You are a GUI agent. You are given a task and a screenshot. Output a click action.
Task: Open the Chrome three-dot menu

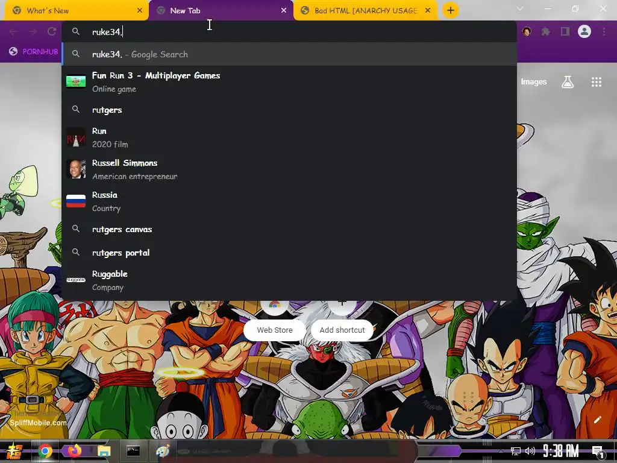604,31
